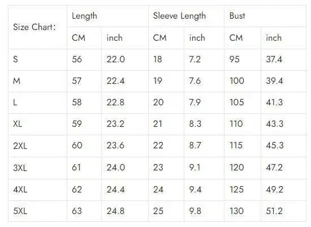Click the Sleeve Length column header

(179, 16)
